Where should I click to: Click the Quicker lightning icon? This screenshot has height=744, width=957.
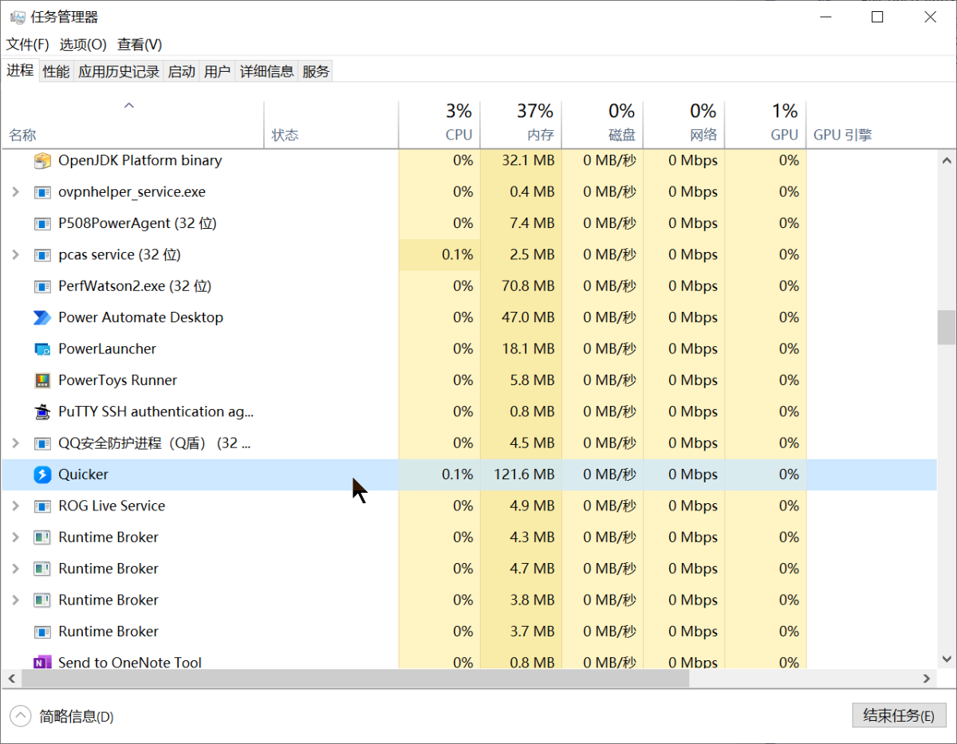tap(42, 474)
